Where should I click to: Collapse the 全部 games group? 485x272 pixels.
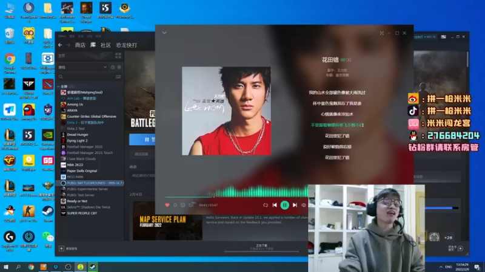coord(59,86)
